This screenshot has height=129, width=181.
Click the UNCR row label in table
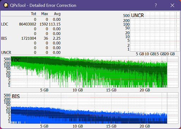pos(6,53)
